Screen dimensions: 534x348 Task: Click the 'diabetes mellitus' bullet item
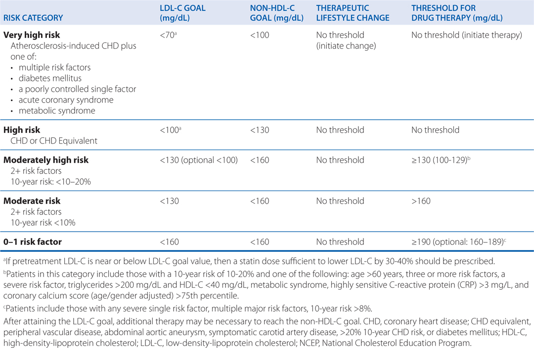(50, 78)
